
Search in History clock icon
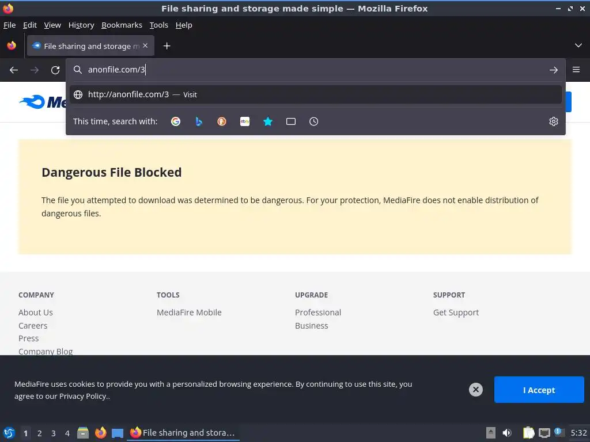pos(314,121)
